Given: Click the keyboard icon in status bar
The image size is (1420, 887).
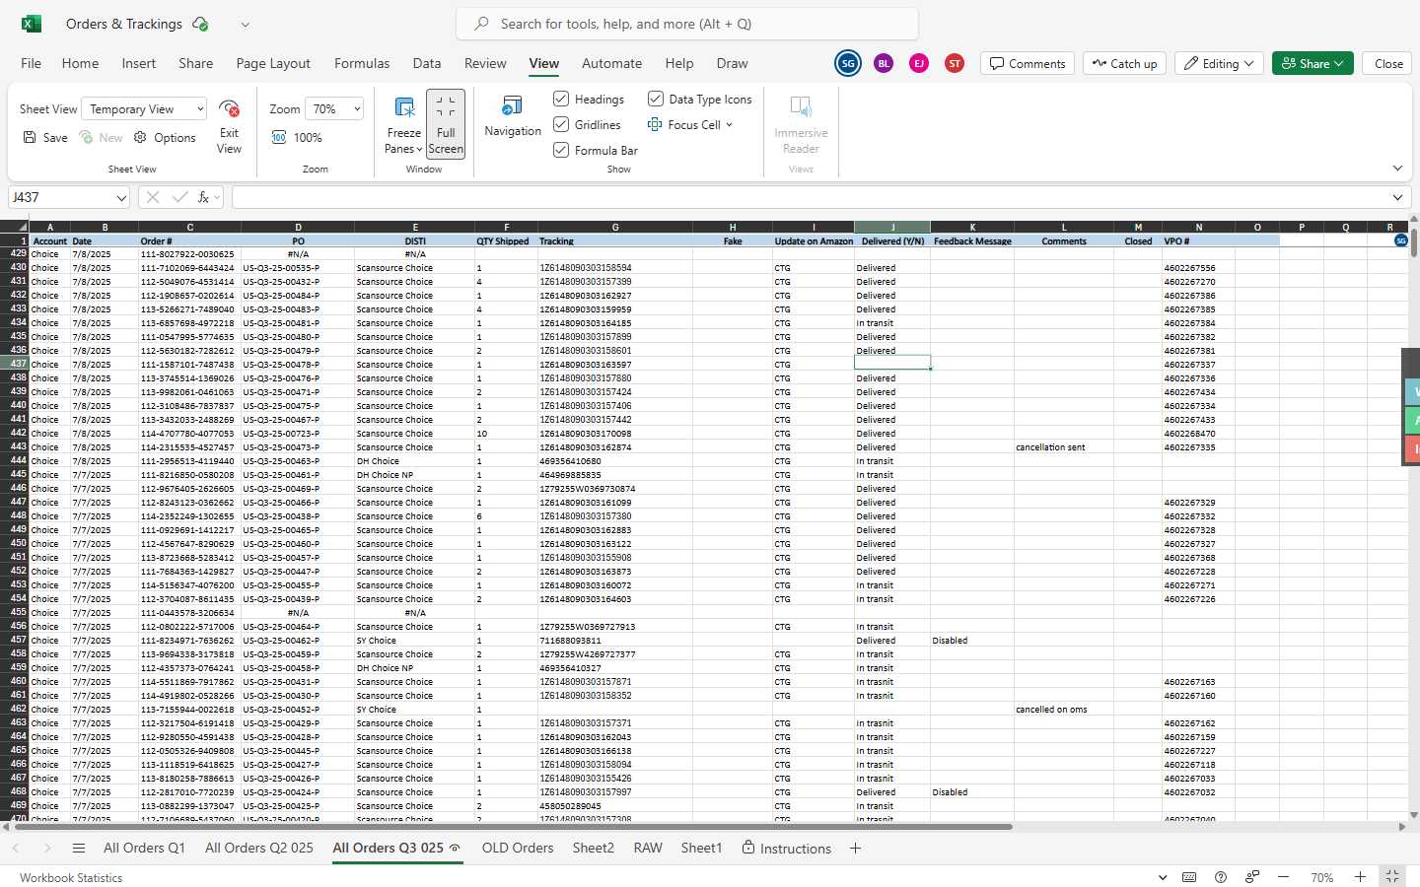Looking at the screenshot, I should click(x=1189, y=877).
